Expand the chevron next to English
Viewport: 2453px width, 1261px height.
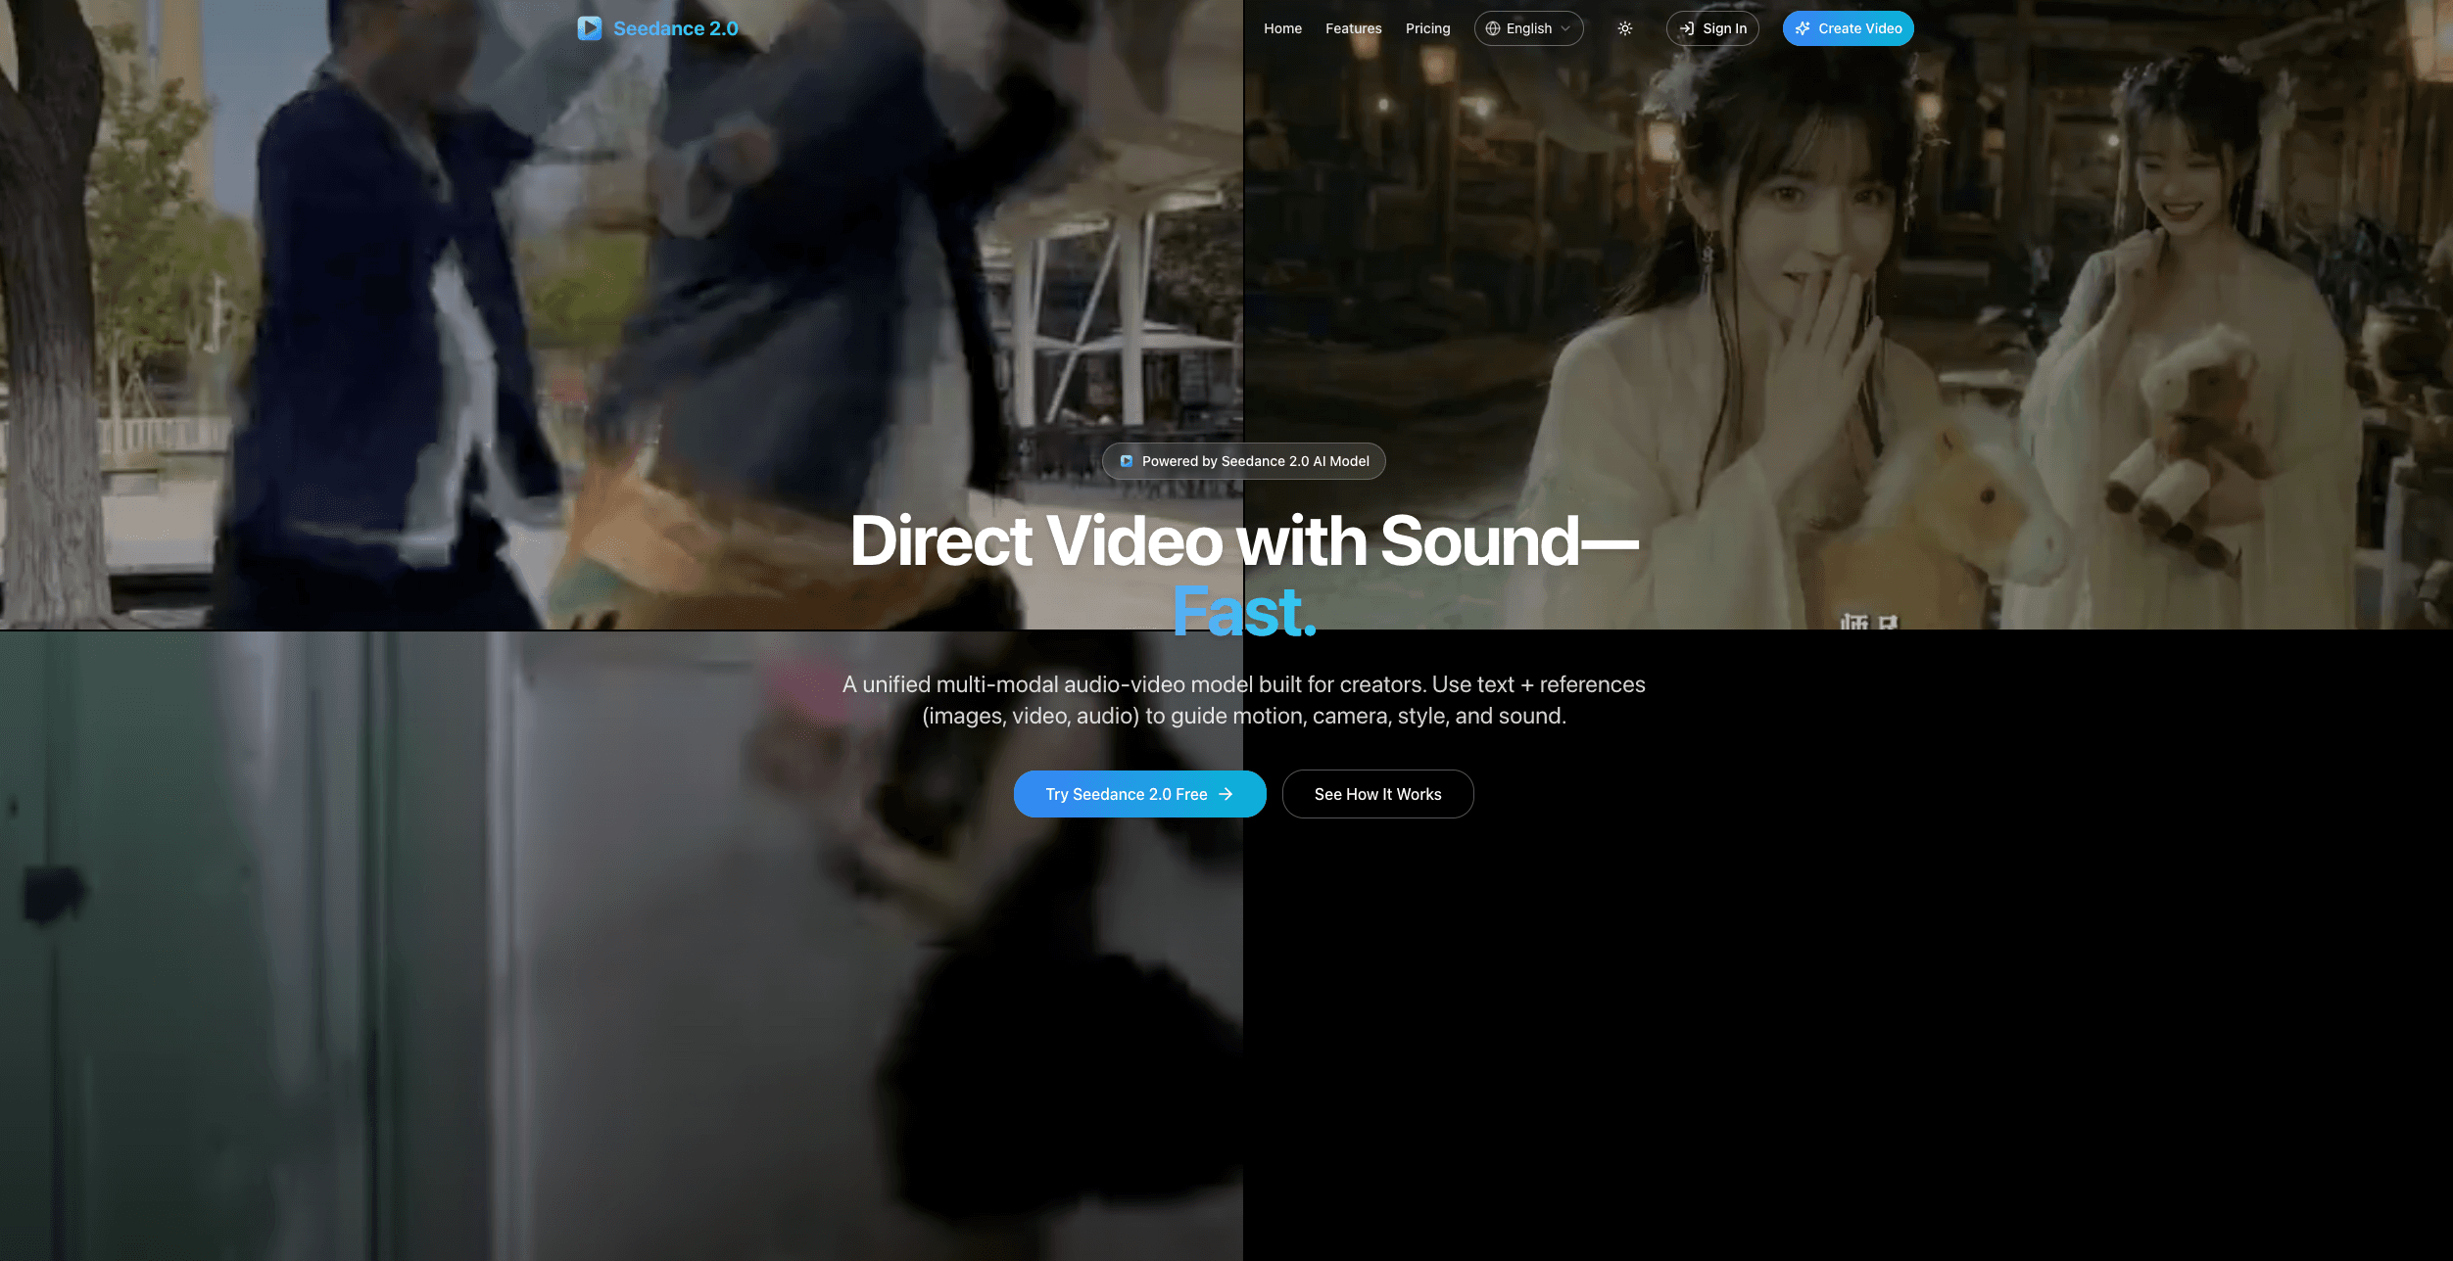(x=1565, y=28)
